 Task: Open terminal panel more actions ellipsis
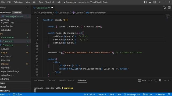(x=165, y=80)
